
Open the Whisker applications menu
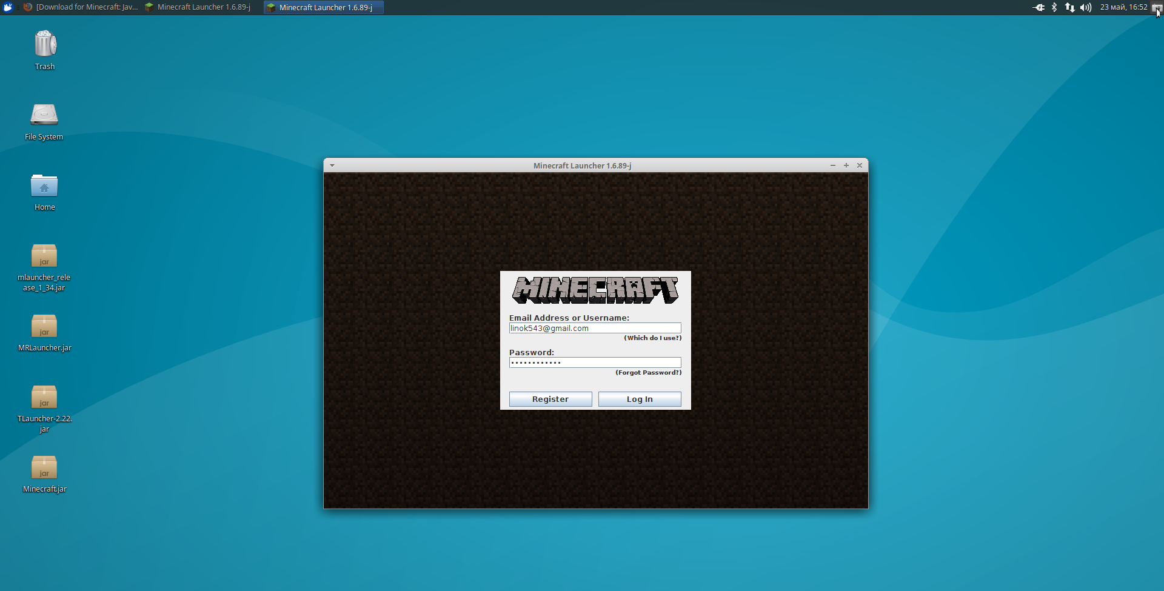pyautogui.click(x=8, y=7)
